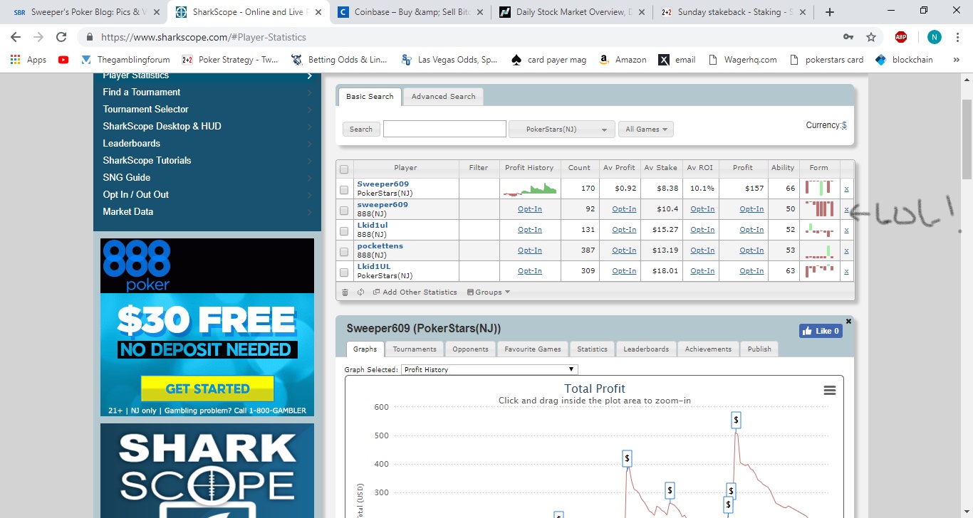Click the player name search input field

(444, 129)
